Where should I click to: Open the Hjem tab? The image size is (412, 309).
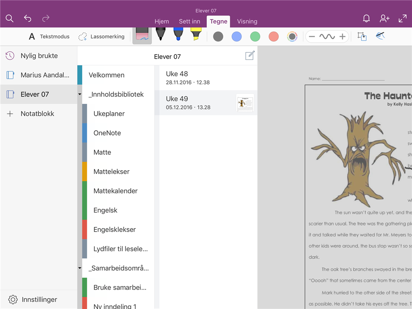coord(162,21)
